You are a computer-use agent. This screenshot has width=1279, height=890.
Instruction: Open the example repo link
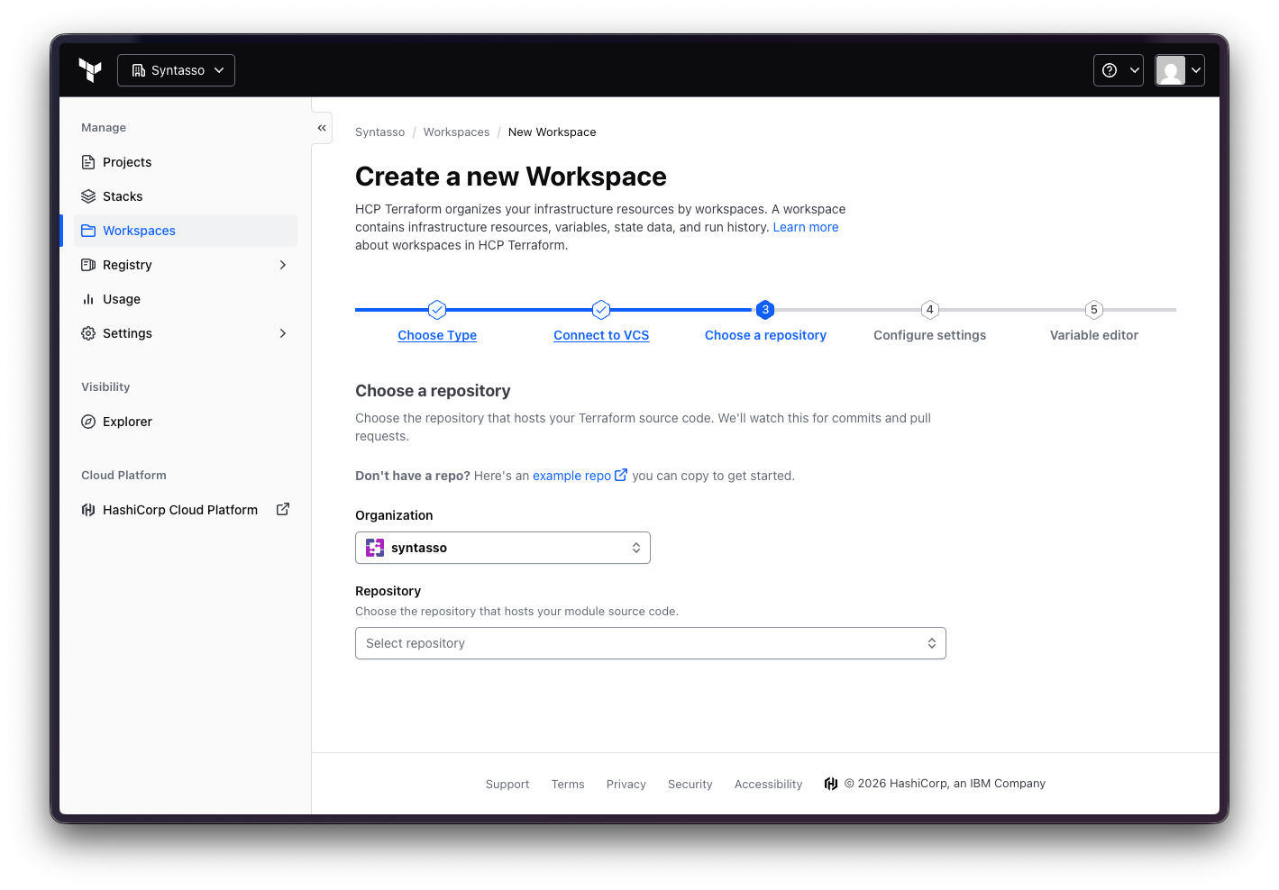(x=573, y=475)
